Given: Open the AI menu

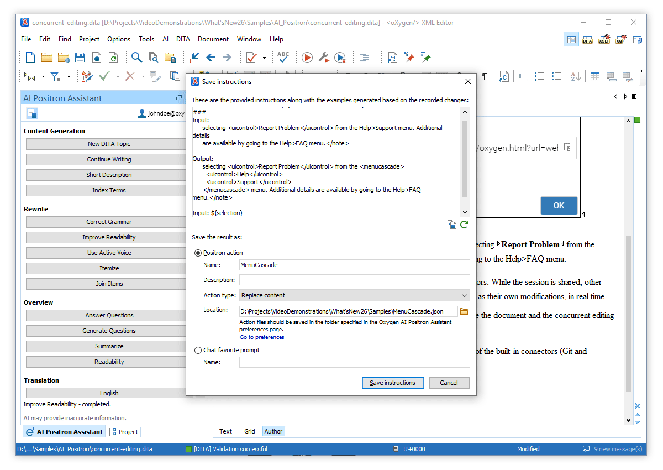Looking at the screenshot, I should [x=165, y=39].
